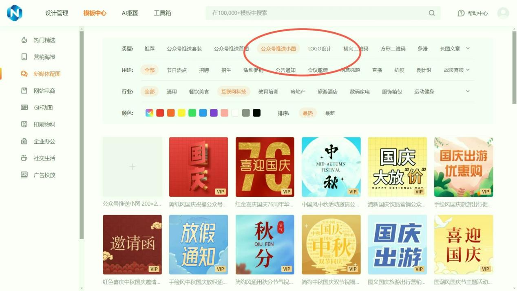Select the 节日热点 usage filter
Image resolution: width=517 pixels, height=291 pixels.
tap(177, 70)
